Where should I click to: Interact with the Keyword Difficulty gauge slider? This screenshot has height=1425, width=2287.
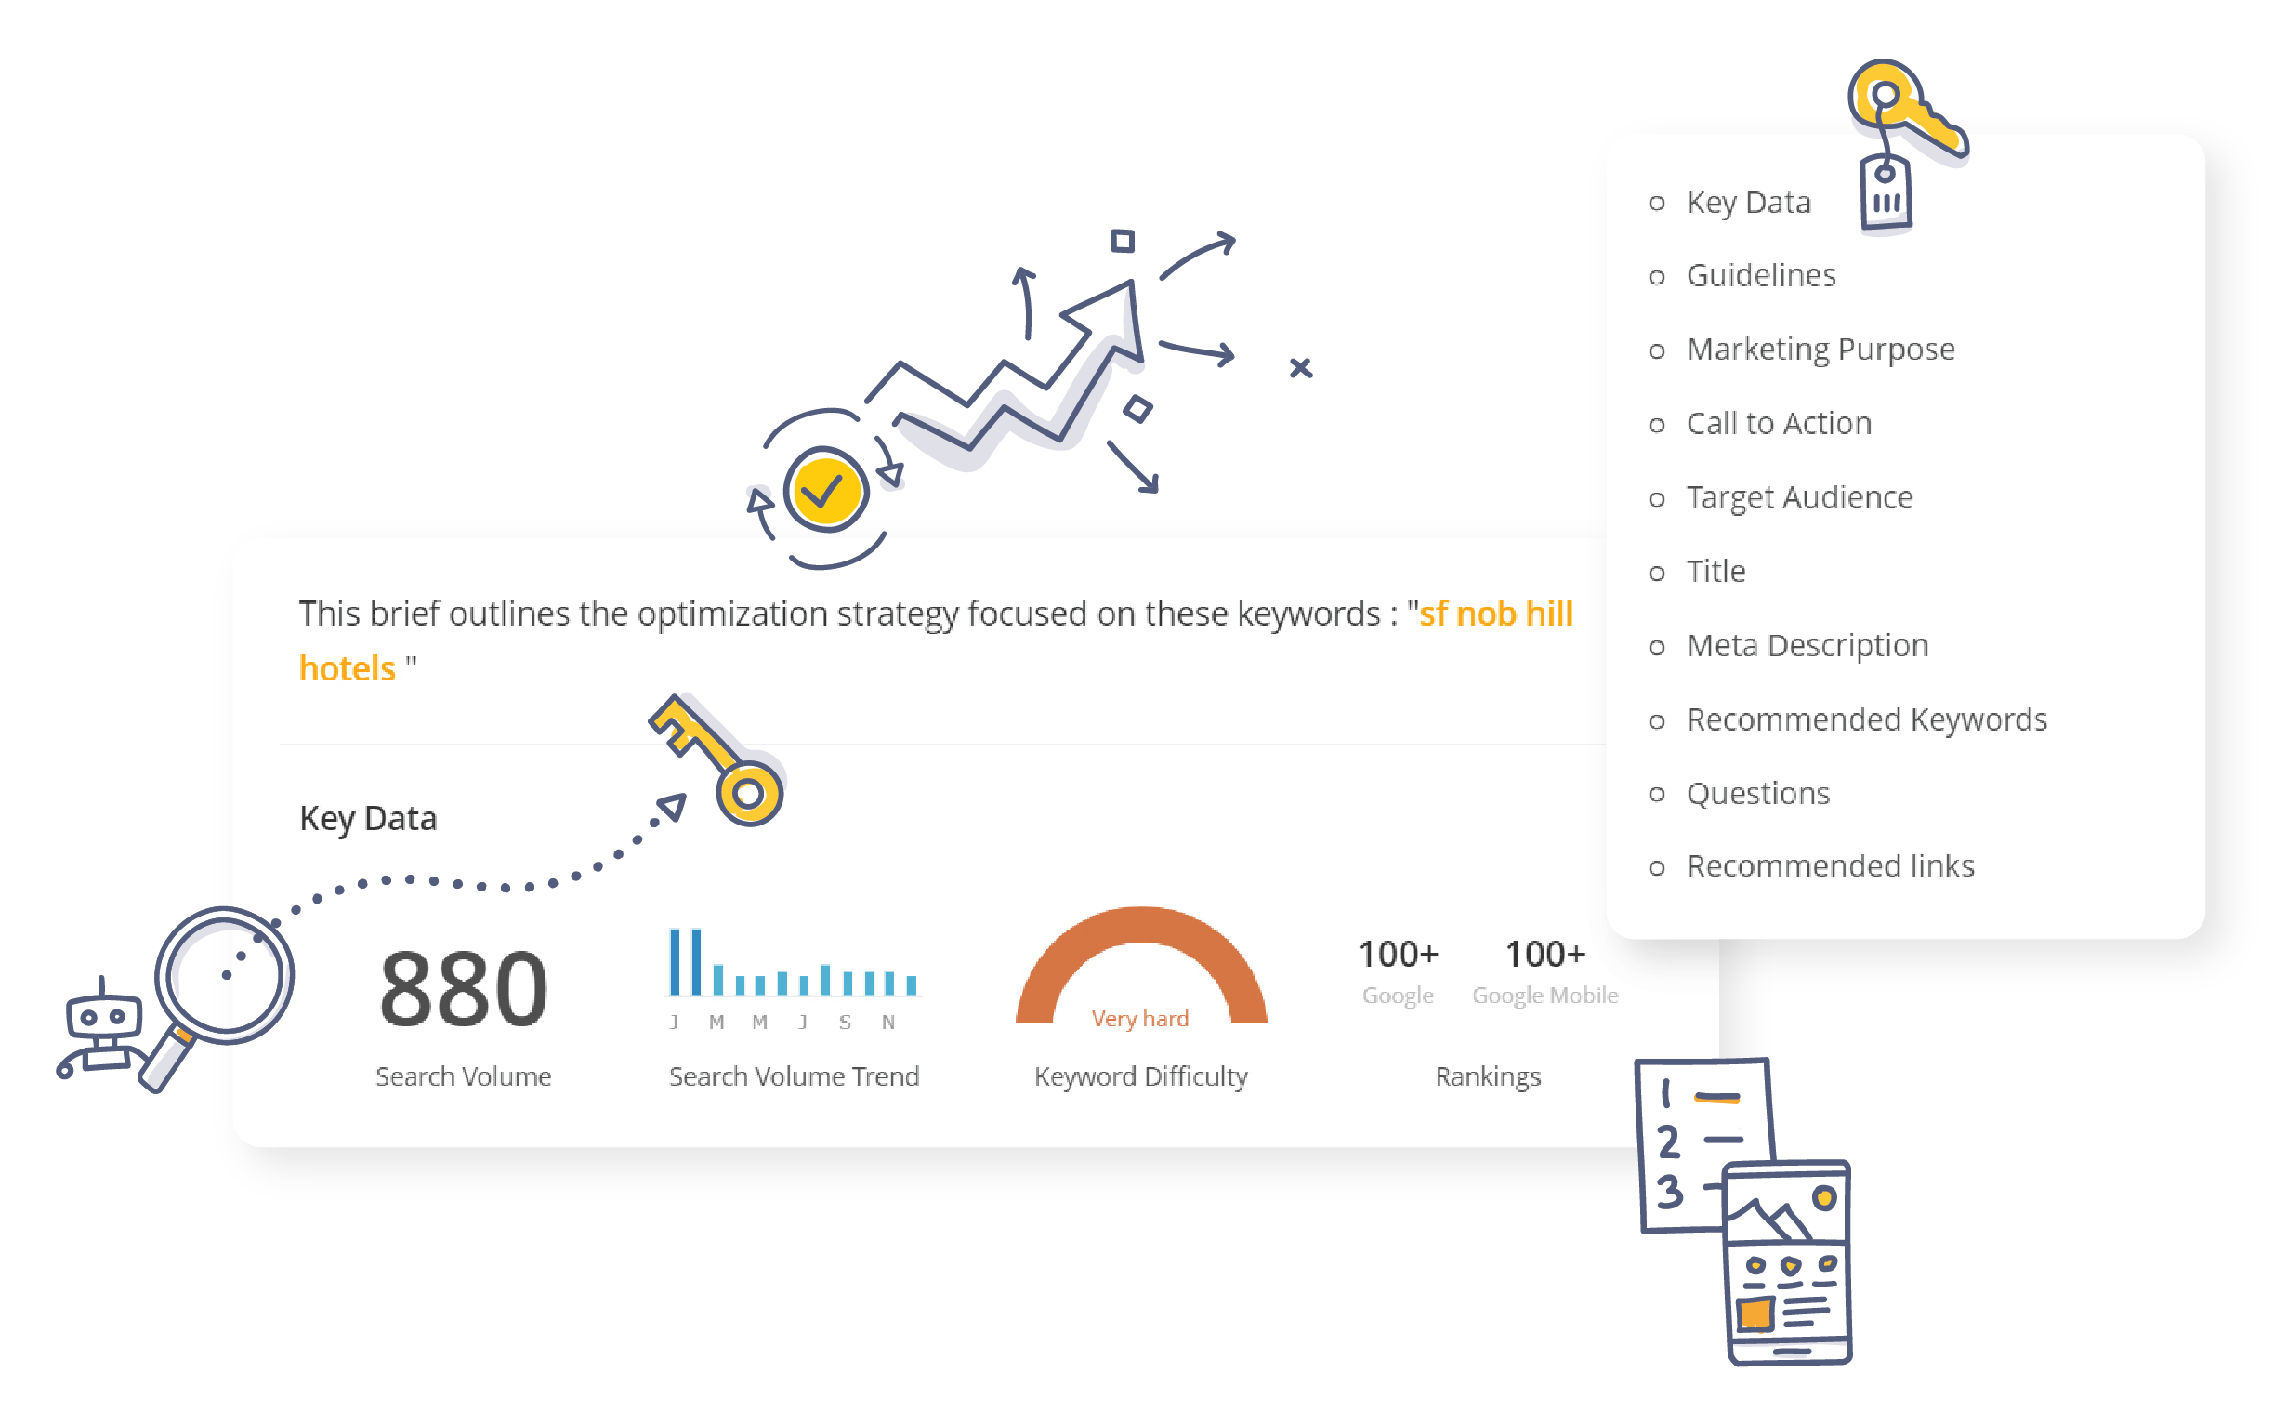(x=1115, y=969)
